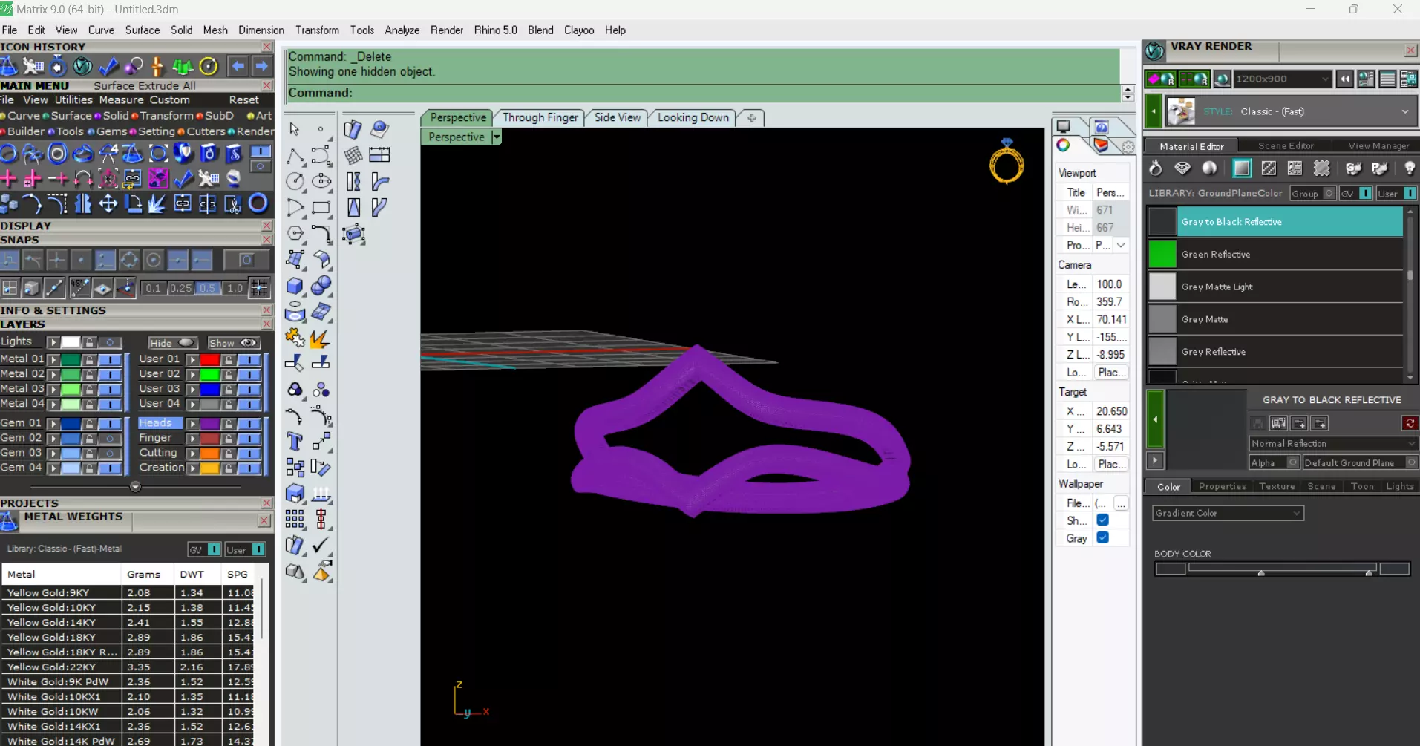
Task: Open the color wheel properties tab
Action: point(1064,145)
